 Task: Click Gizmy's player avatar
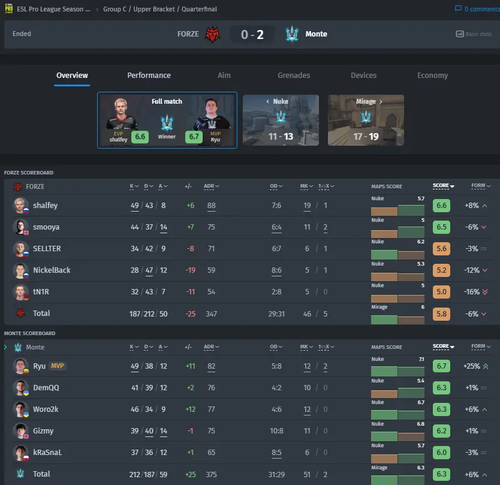tap(20, 431)
